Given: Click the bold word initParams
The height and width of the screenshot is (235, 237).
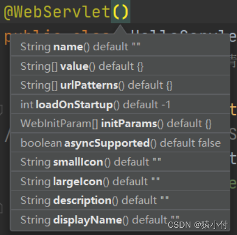Looking at the screenshot, I should coord(129,124).
